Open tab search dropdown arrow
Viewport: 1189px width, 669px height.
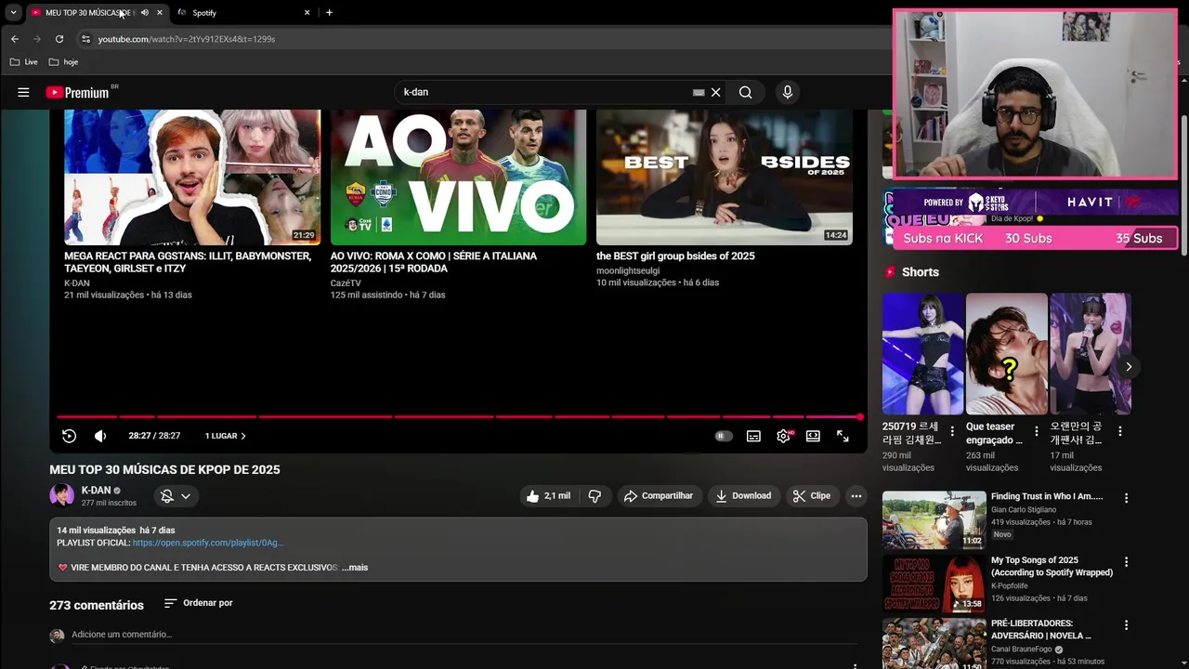[13, 13]
